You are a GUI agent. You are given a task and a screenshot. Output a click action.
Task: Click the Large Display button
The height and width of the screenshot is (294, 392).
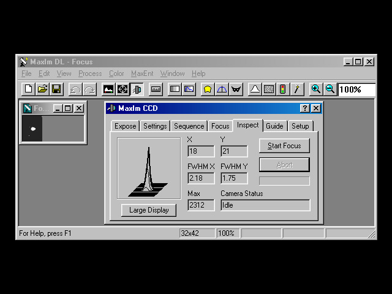click(149, 210)
